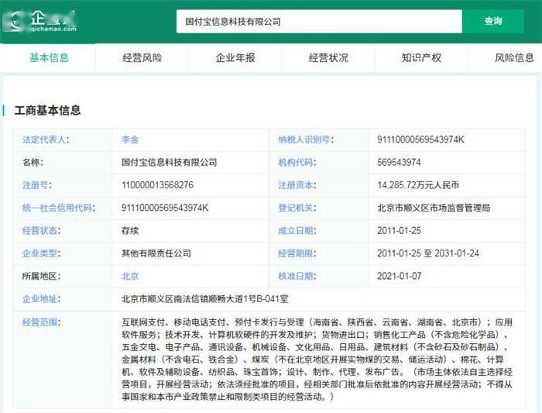
Task: Click 北京市顺义区市场监督管理局 value
Action: [434, 208]
